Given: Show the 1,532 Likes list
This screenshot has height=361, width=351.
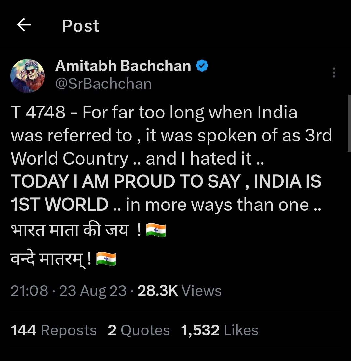Looking at the screenshot, I should (x=220, y=330).
